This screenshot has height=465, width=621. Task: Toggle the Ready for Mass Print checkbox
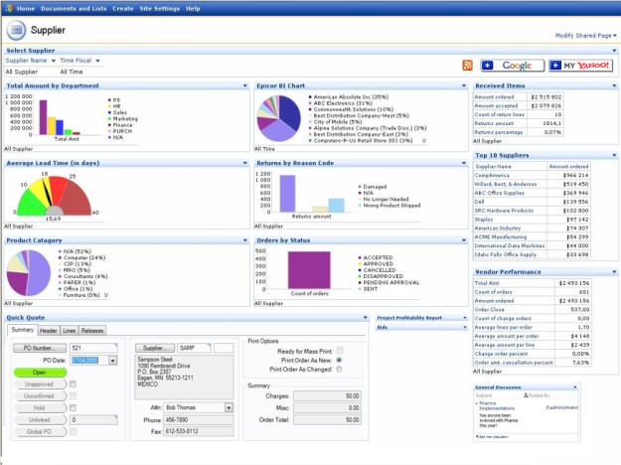(x=340, y=351)
